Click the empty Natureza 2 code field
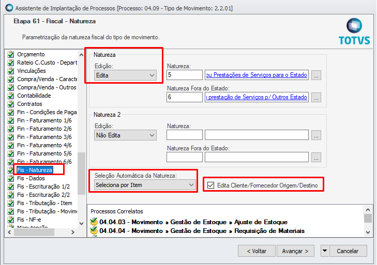Viewport: 377px width, 265px height. 185,135
